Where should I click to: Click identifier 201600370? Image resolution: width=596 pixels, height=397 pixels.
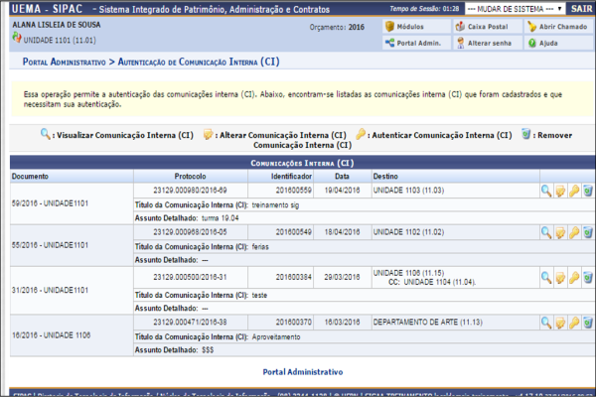click(x=293, y=323)
